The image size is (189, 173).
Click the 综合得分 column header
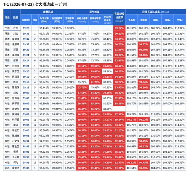(x=26, y=20)
